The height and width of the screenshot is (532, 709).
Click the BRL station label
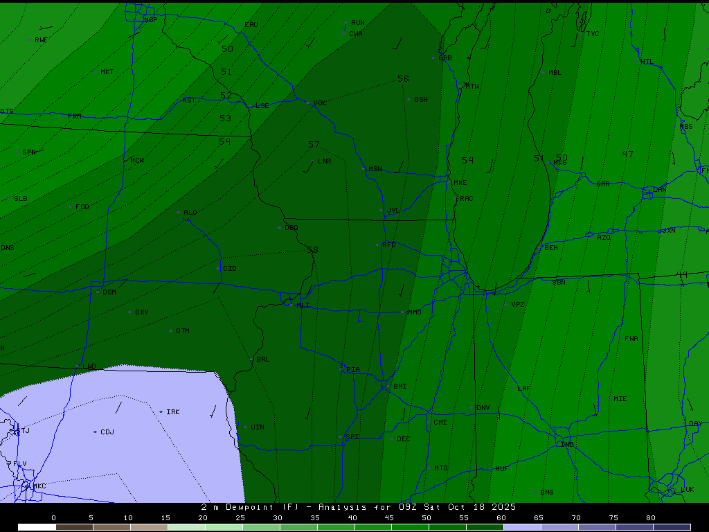[262, 360]
